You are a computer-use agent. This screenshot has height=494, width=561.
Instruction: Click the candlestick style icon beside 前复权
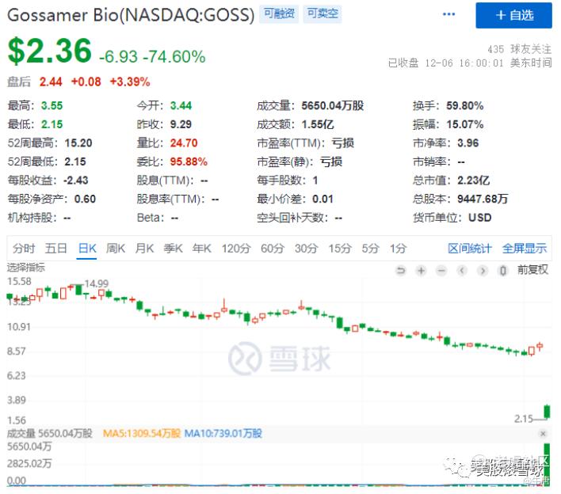coord(502,271)
